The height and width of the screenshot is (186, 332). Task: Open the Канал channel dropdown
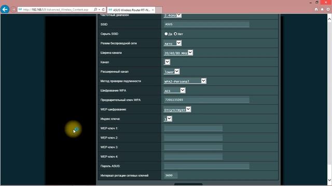[167, 62]
